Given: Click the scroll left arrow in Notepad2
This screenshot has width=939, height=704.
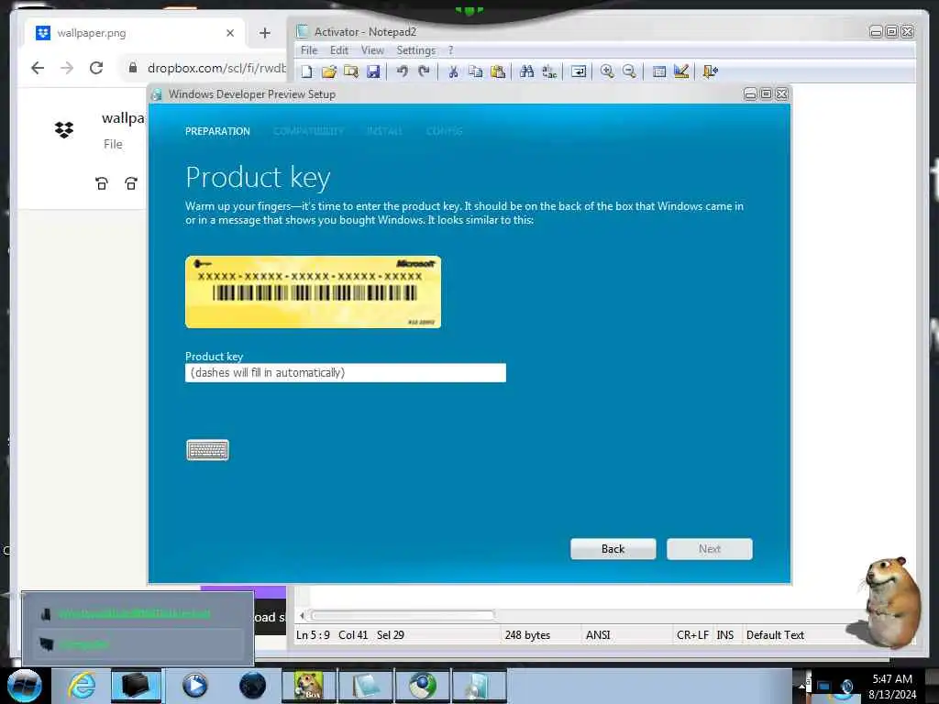Looking at the screenshot, I should [x=302, y=615].
